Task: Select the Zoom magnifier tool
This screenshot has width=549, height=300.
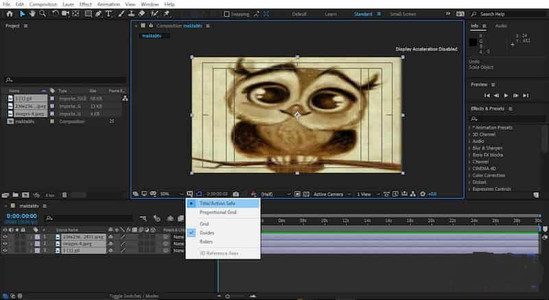Action: click(43, 13)
